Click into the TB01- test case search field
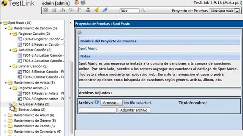 pyautogui.click(x=129, y=11)
